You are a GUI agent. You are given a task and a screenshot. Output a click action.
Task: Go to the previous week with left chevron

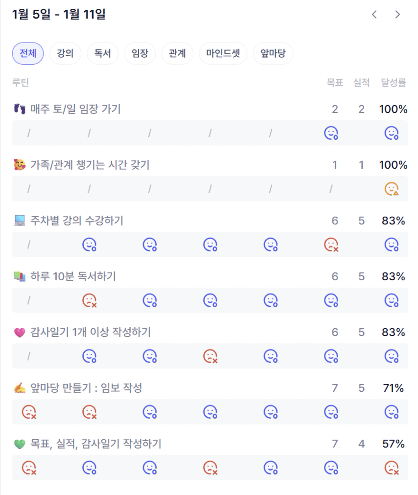374,15
